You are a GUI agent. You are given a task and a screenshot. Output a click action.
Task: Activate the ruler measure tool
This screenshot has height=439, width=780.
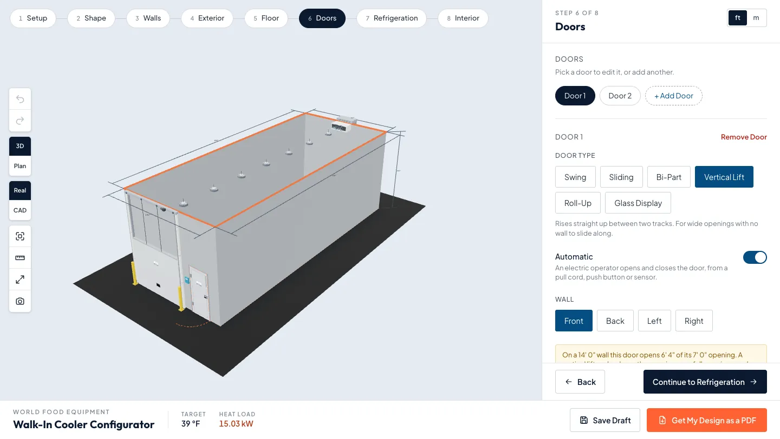click(20, 258)
